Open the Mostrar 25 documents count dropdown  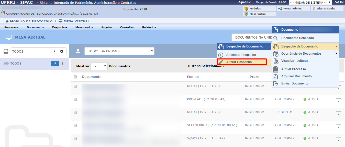coord(99,66)
